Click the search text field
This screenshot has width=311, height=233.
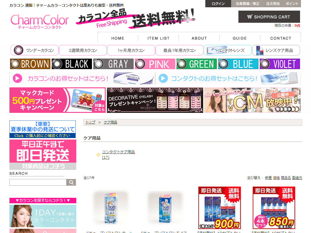(x=38, y=182)
